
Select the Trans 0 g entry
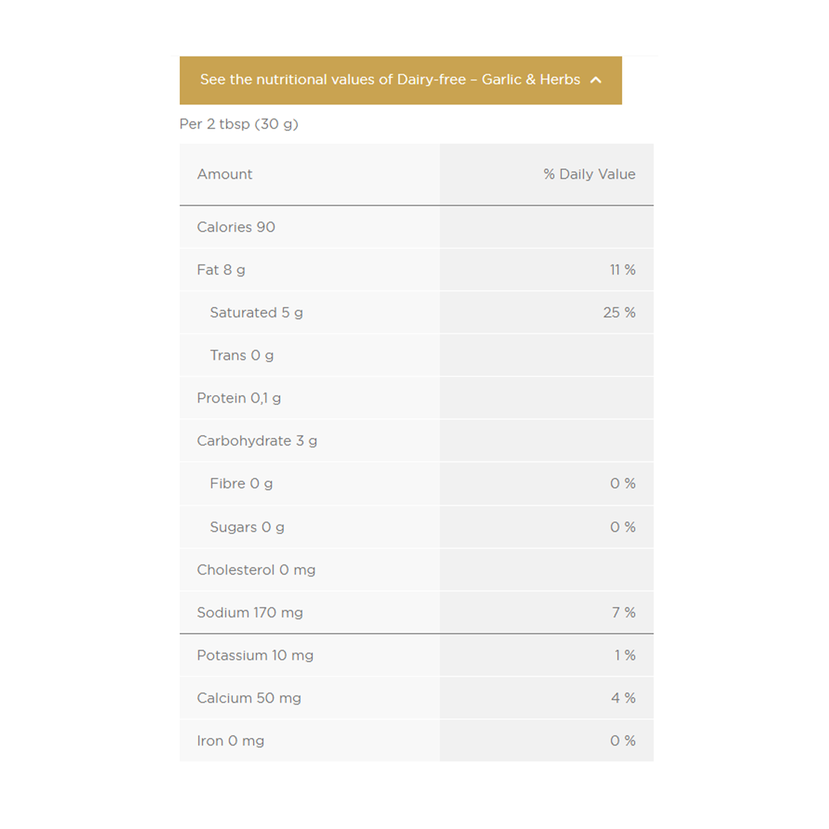pos(242,356)
